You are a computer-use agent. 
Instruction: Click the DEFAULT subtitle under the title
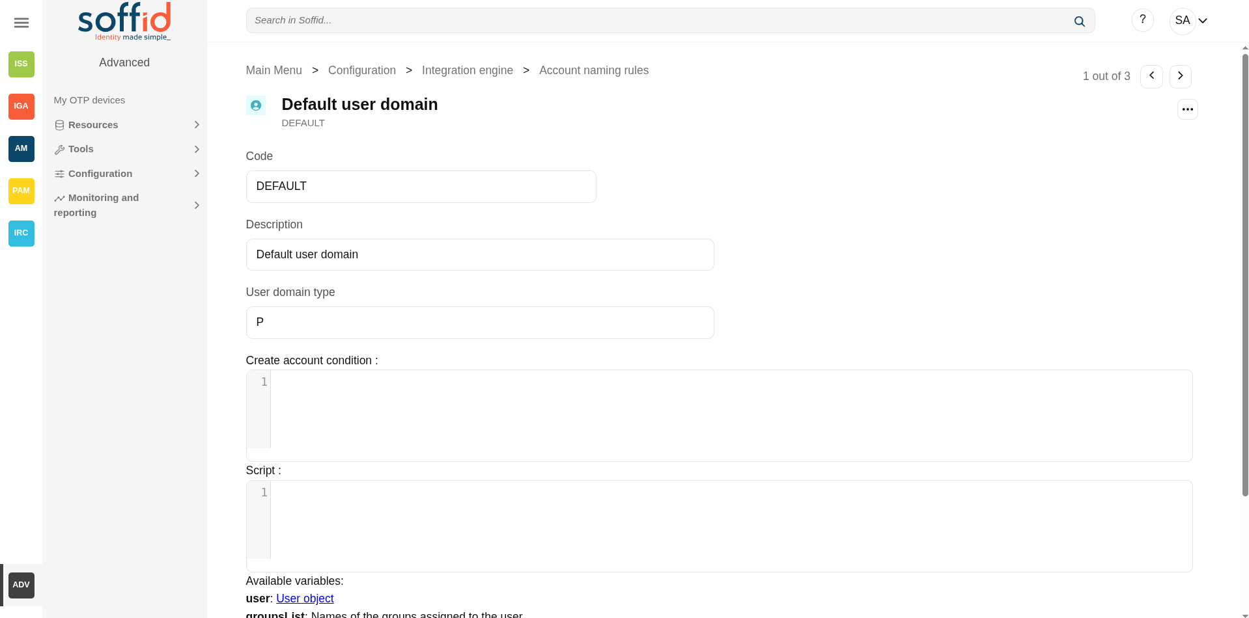(303, 123)
